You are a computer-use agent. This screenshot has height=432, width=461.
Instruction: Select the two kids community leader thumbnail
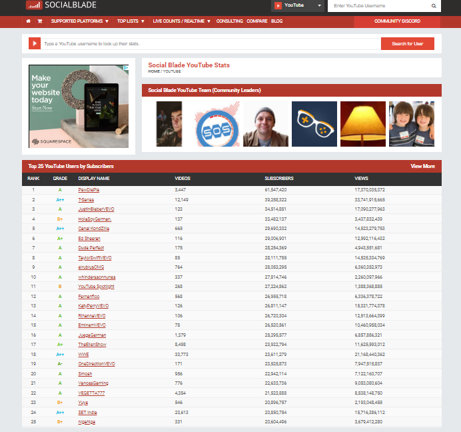[412, 124]
